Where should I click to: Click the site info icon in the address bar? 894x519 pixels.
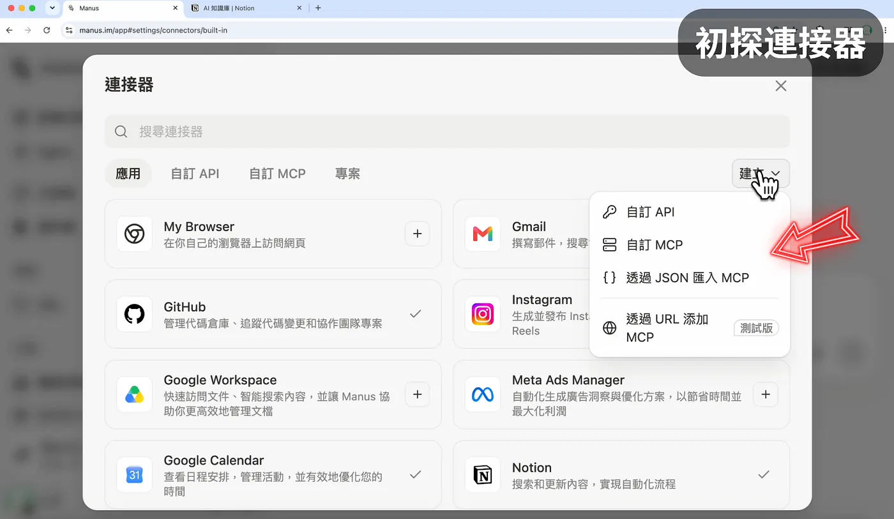69,30
